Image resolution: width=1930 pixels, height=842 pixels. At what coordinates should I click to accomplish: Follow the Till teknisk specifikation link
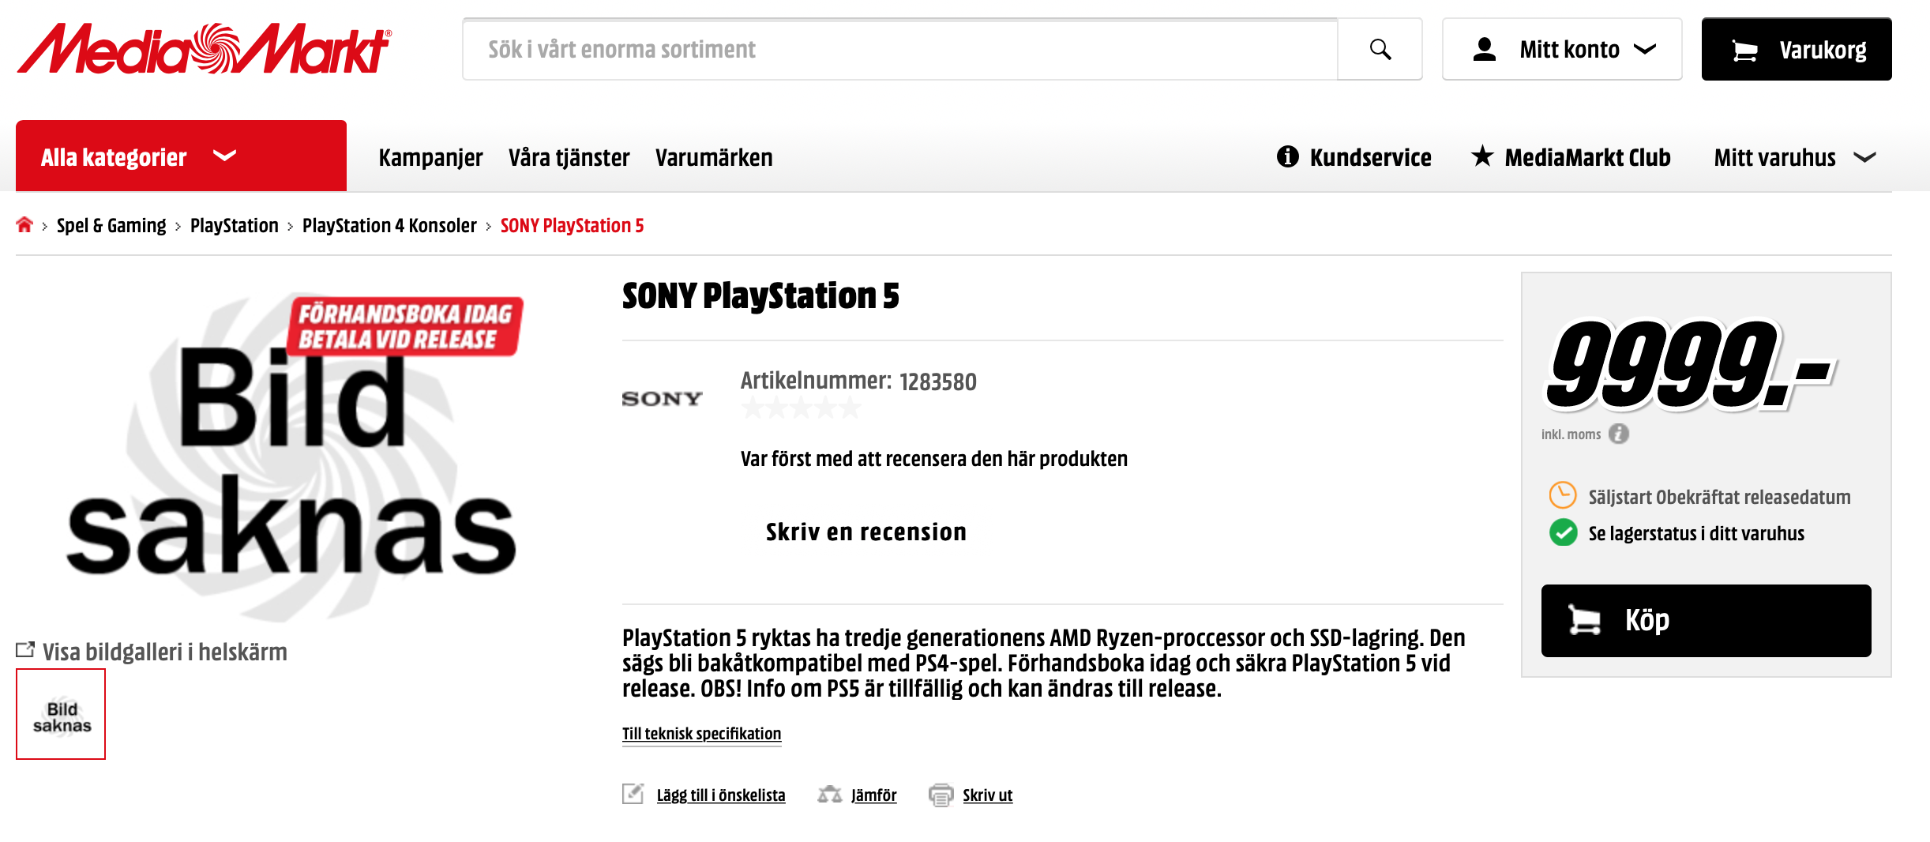[x=701, y=734]
